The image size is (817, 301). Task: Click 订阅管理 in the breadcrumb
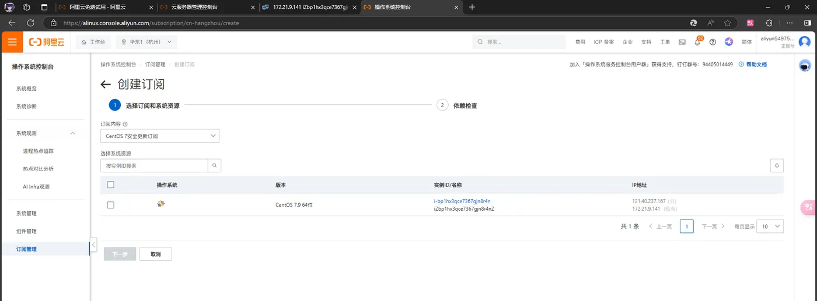(155, 64)
